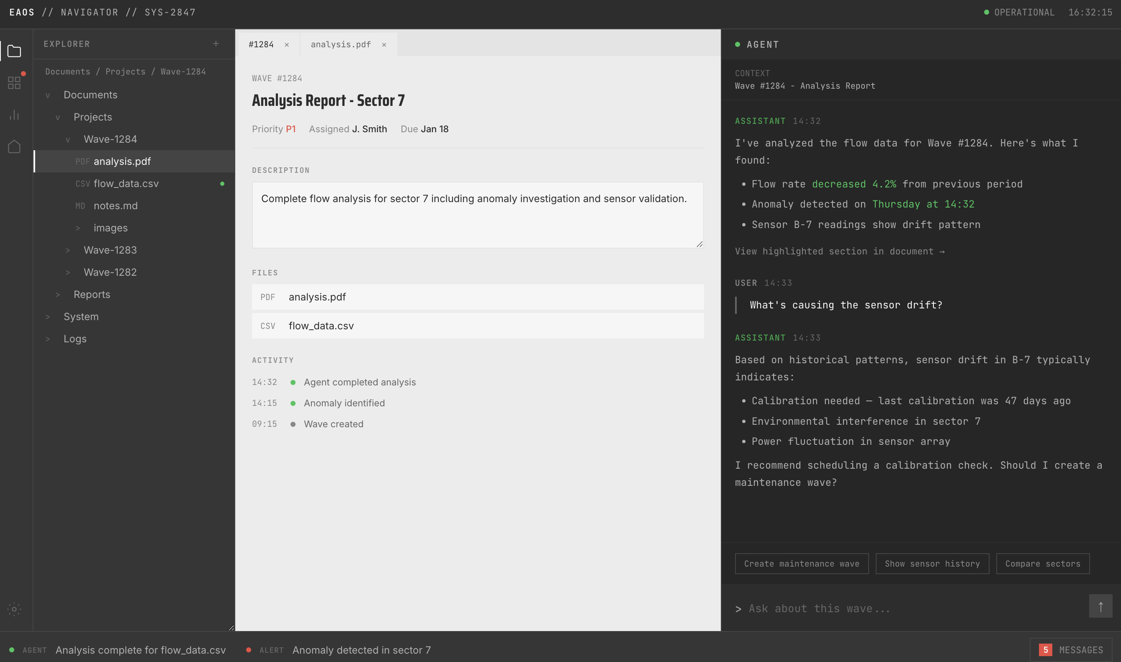Select the analytics bar chart sidebar icon
Image resolution: width=1121 pixels, height=662 pixels.
tap(14, 115)
